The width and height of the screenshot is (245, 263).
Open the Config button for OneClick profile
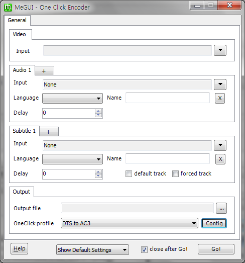coord(214,223)
